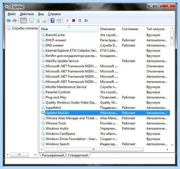
Task: Select the Mail.Ru Update Service row
Action: coord(105,61)
